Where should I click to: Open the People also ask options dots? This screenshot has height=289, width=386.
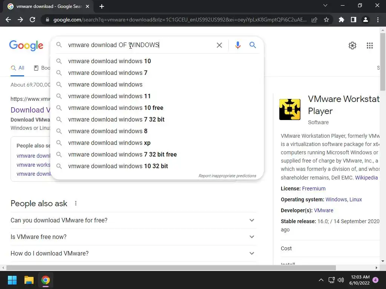coord(76,203)
